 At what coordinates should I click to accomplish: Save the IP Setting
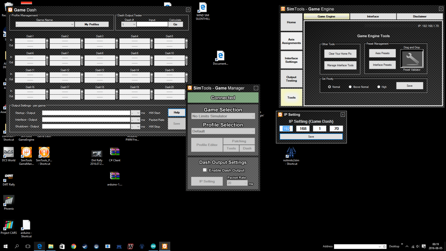(311, 137)
